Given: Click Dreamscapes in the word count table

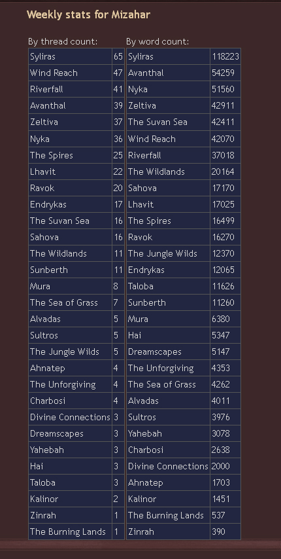Looking at the screenshot, I should coord(155,352).
